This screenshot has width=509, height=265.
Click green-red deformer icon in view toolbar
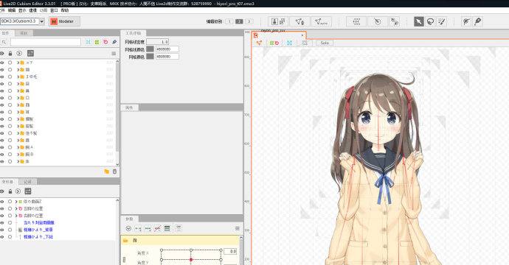(x=274, y=43)
